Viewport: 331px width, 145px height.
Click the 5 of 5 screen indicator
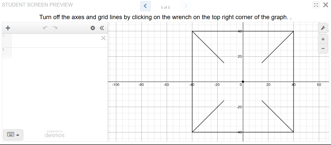tap(165, 8)
